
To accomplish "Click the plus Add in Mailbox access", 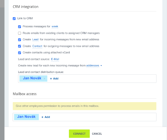I will click(x=46, y=117).
